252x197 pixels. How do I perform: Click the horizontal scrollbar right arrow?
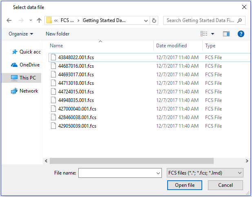click(247, 161)
